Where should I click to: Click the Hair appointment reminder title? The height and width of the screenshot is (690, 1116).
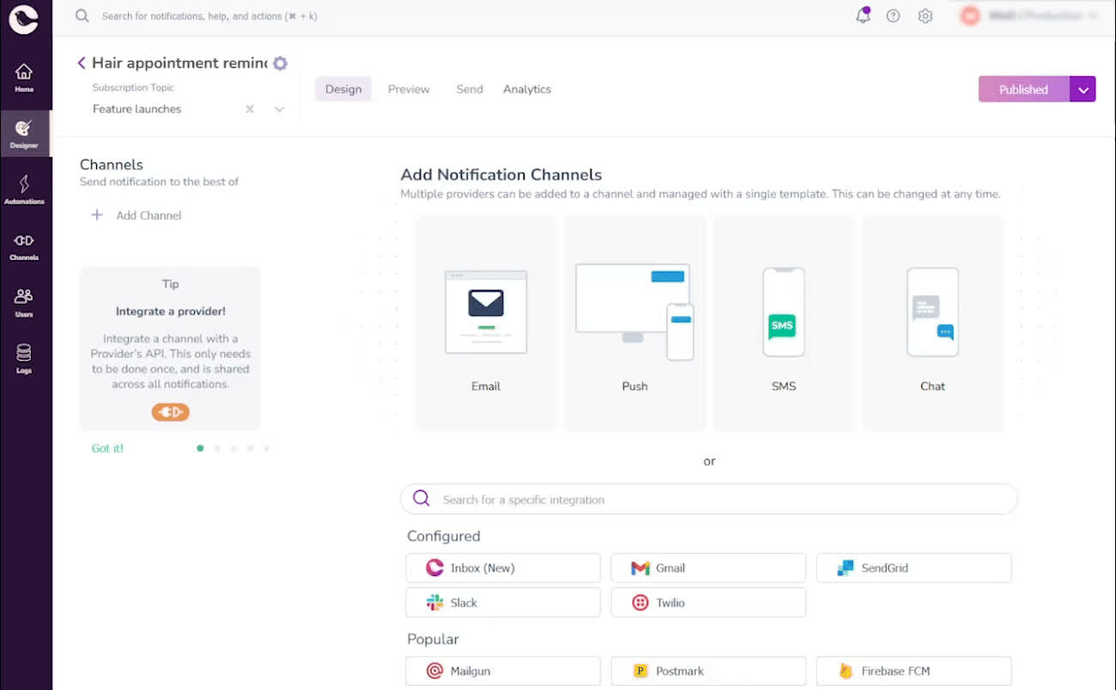pyautogui.click(x=179, y=63)
